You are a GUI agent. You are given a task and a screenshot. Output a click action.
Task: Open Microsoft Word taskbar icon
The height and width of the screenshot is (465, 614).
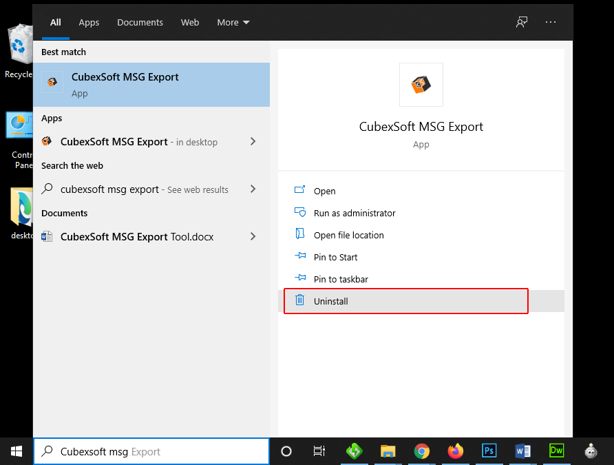[x=523, y=451]
